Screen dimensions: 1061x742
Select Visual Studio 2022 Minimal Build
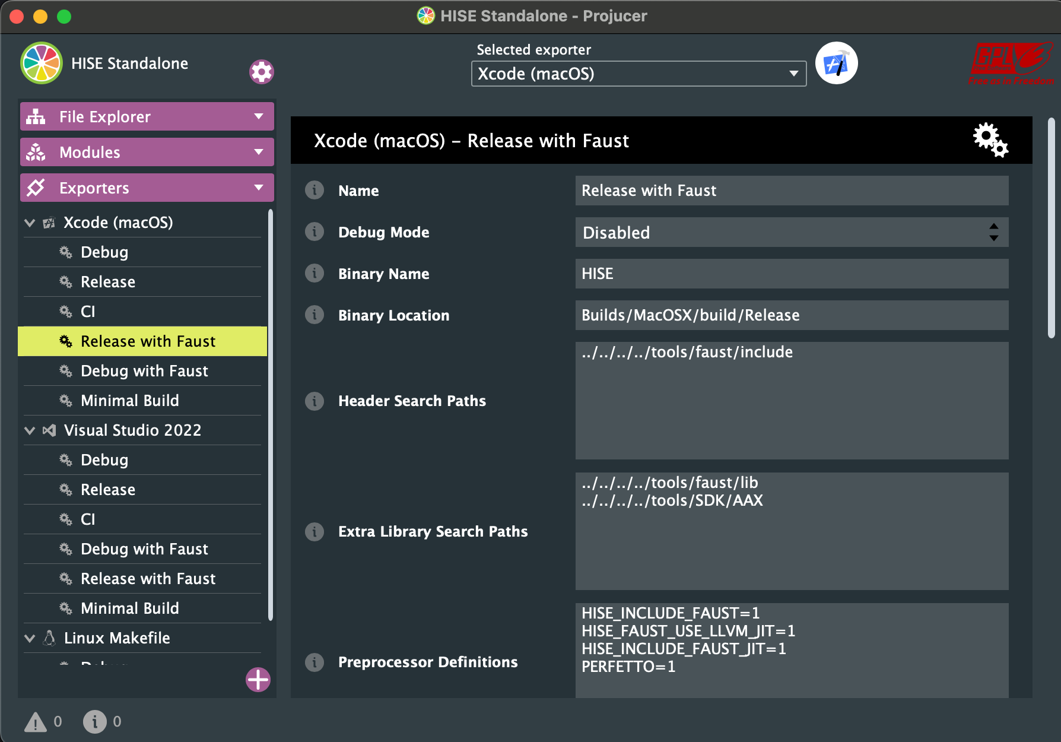click(142, 608)
